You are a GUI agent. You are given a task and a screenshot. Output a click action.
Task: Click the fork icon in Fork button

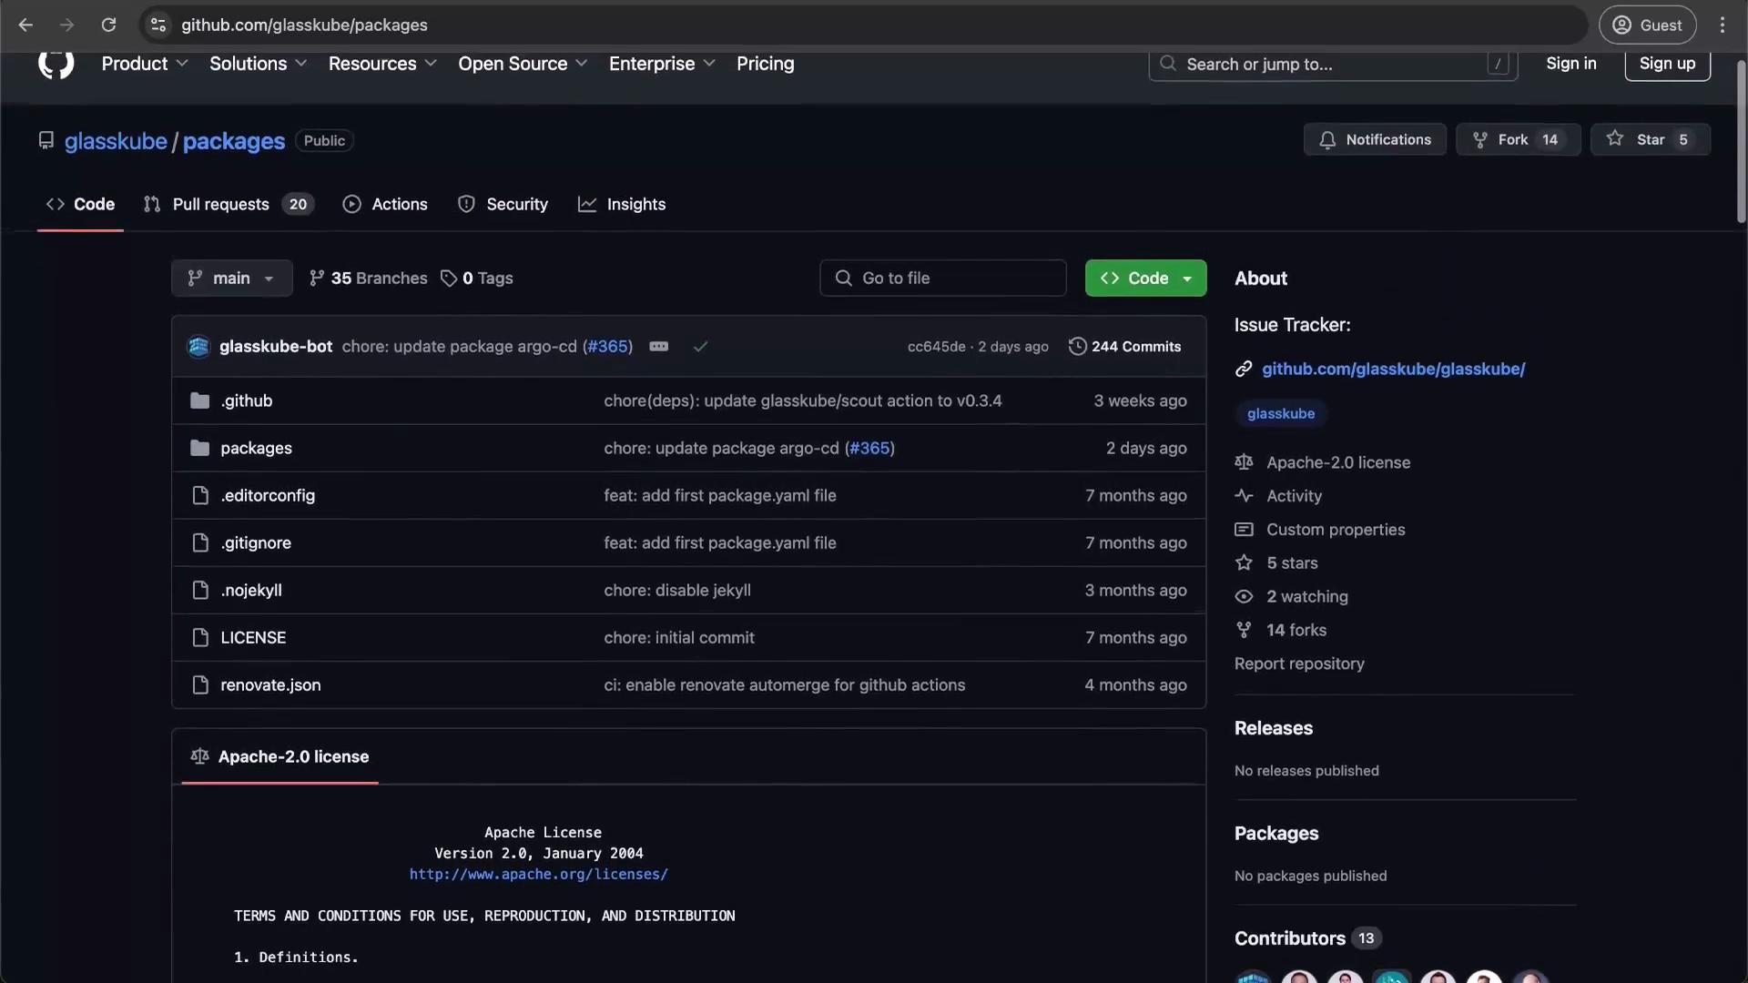pyautogui.click(x=1480, y=140)
